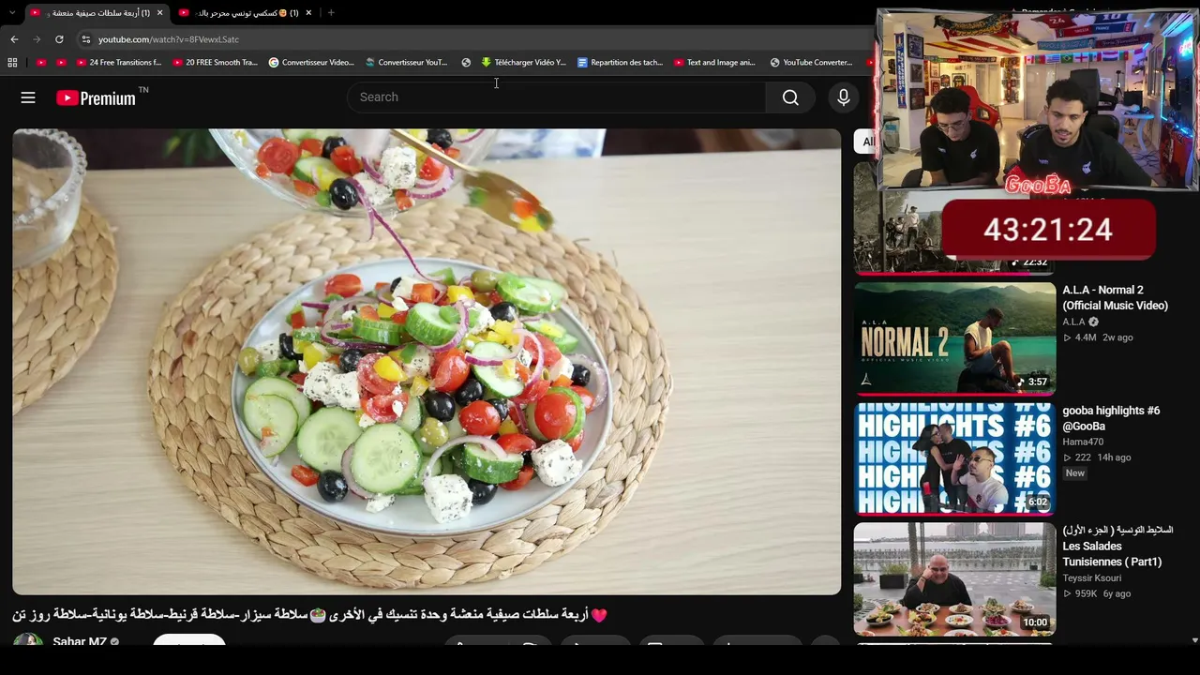Viewport: 1200px width, 675px height.
Task: Click the Arabic video title below the player
Action: tap(309, 615)
